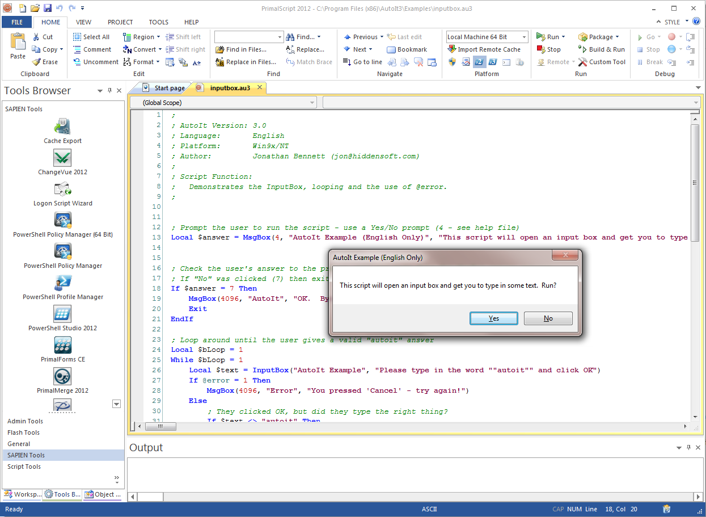Open the Copy dropdown arrow

[61, 49]
